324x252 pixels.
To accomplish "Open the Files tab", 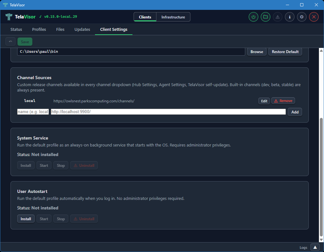I will tap(60, 29).
